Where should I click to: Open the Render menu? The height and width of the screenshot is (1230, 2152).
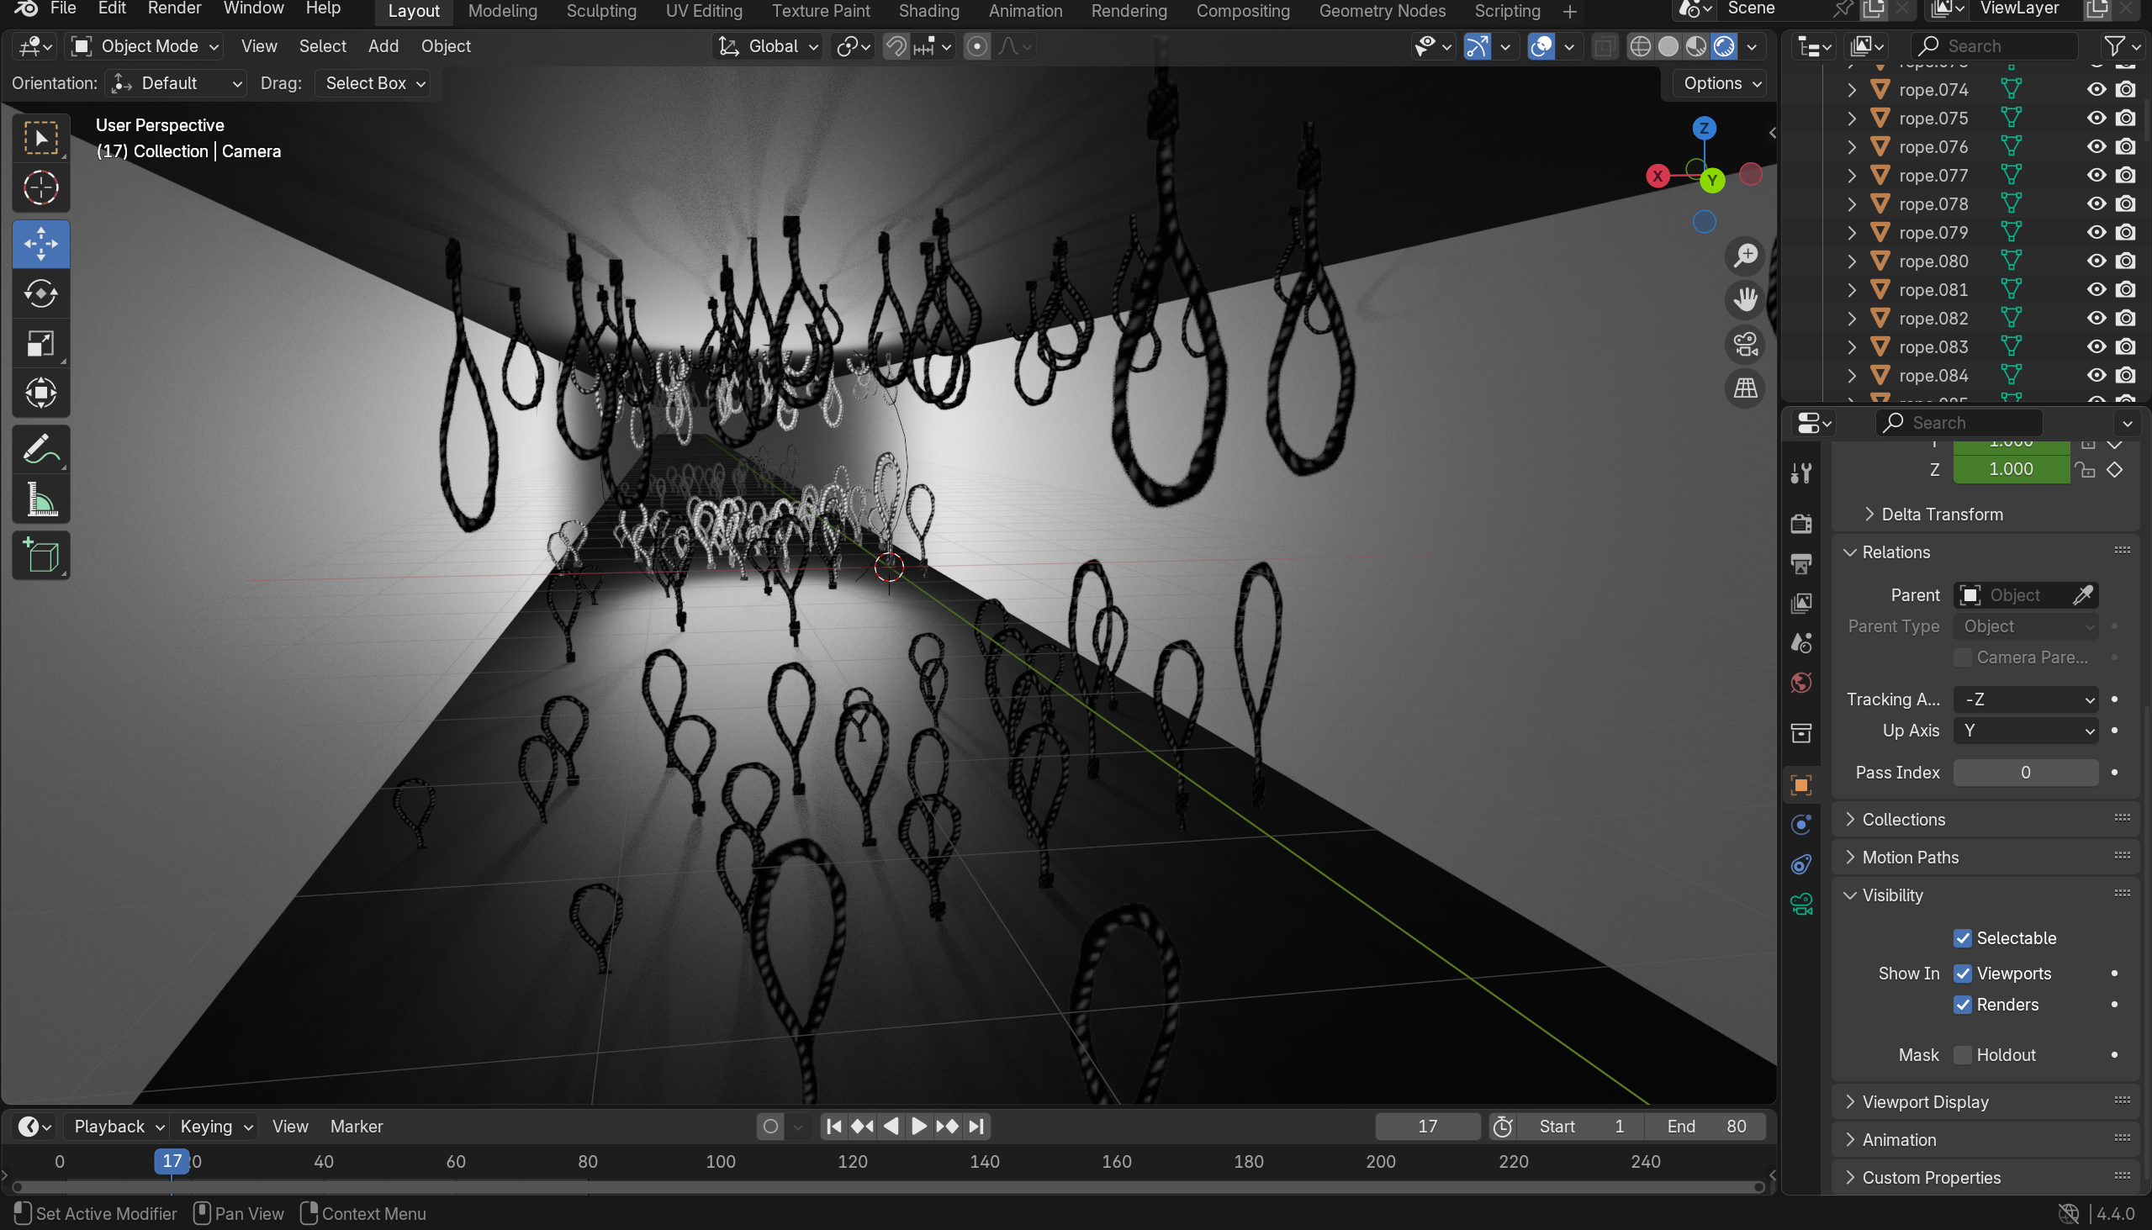[x=174, y=8]
